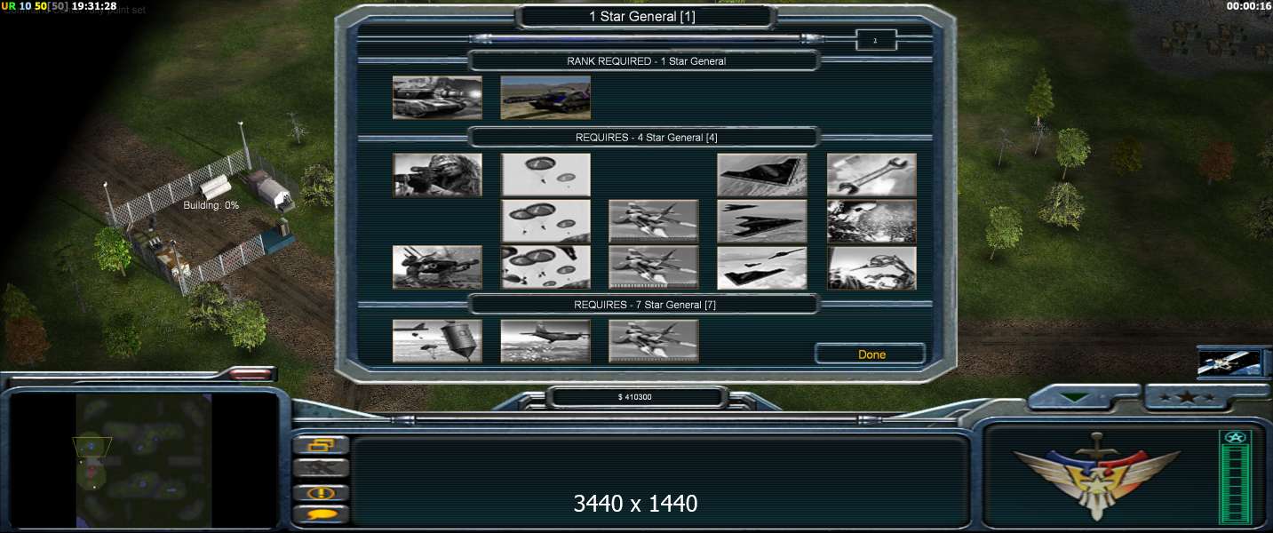The height and width of the screenshot is (533, 1273).
Task: Click the $ 410300 money display
Action: (635, 397)
